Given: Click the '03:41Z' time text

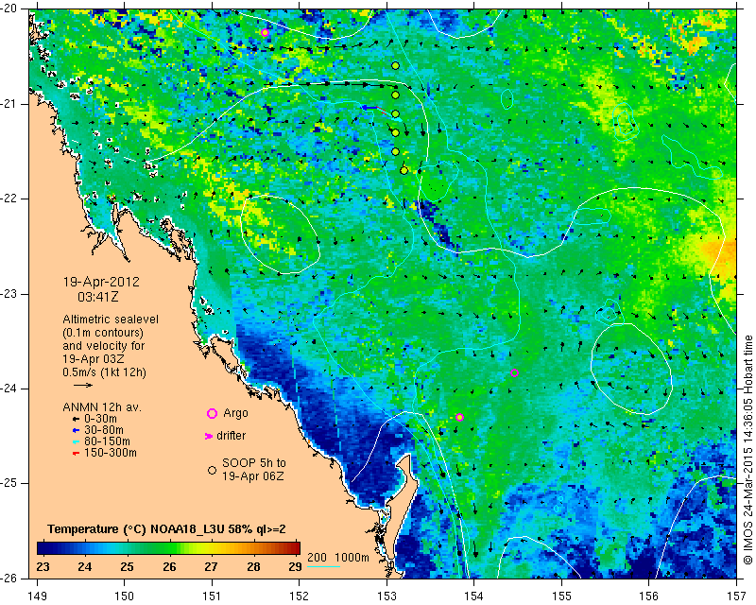Looking at the screenshot, I should 98,297.
